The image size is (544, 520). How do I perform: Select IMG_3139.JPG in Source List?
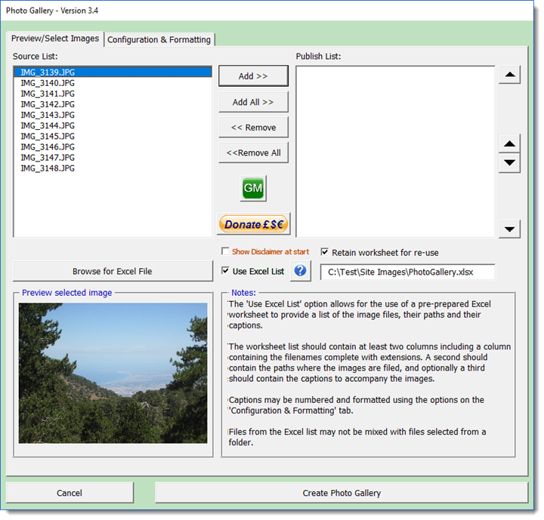tap(113, 72)
